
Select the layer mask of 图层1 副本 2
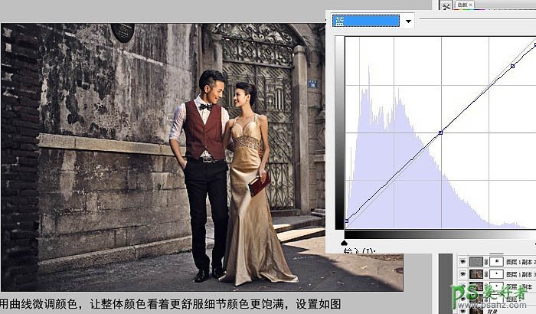(x=498, y=260)
